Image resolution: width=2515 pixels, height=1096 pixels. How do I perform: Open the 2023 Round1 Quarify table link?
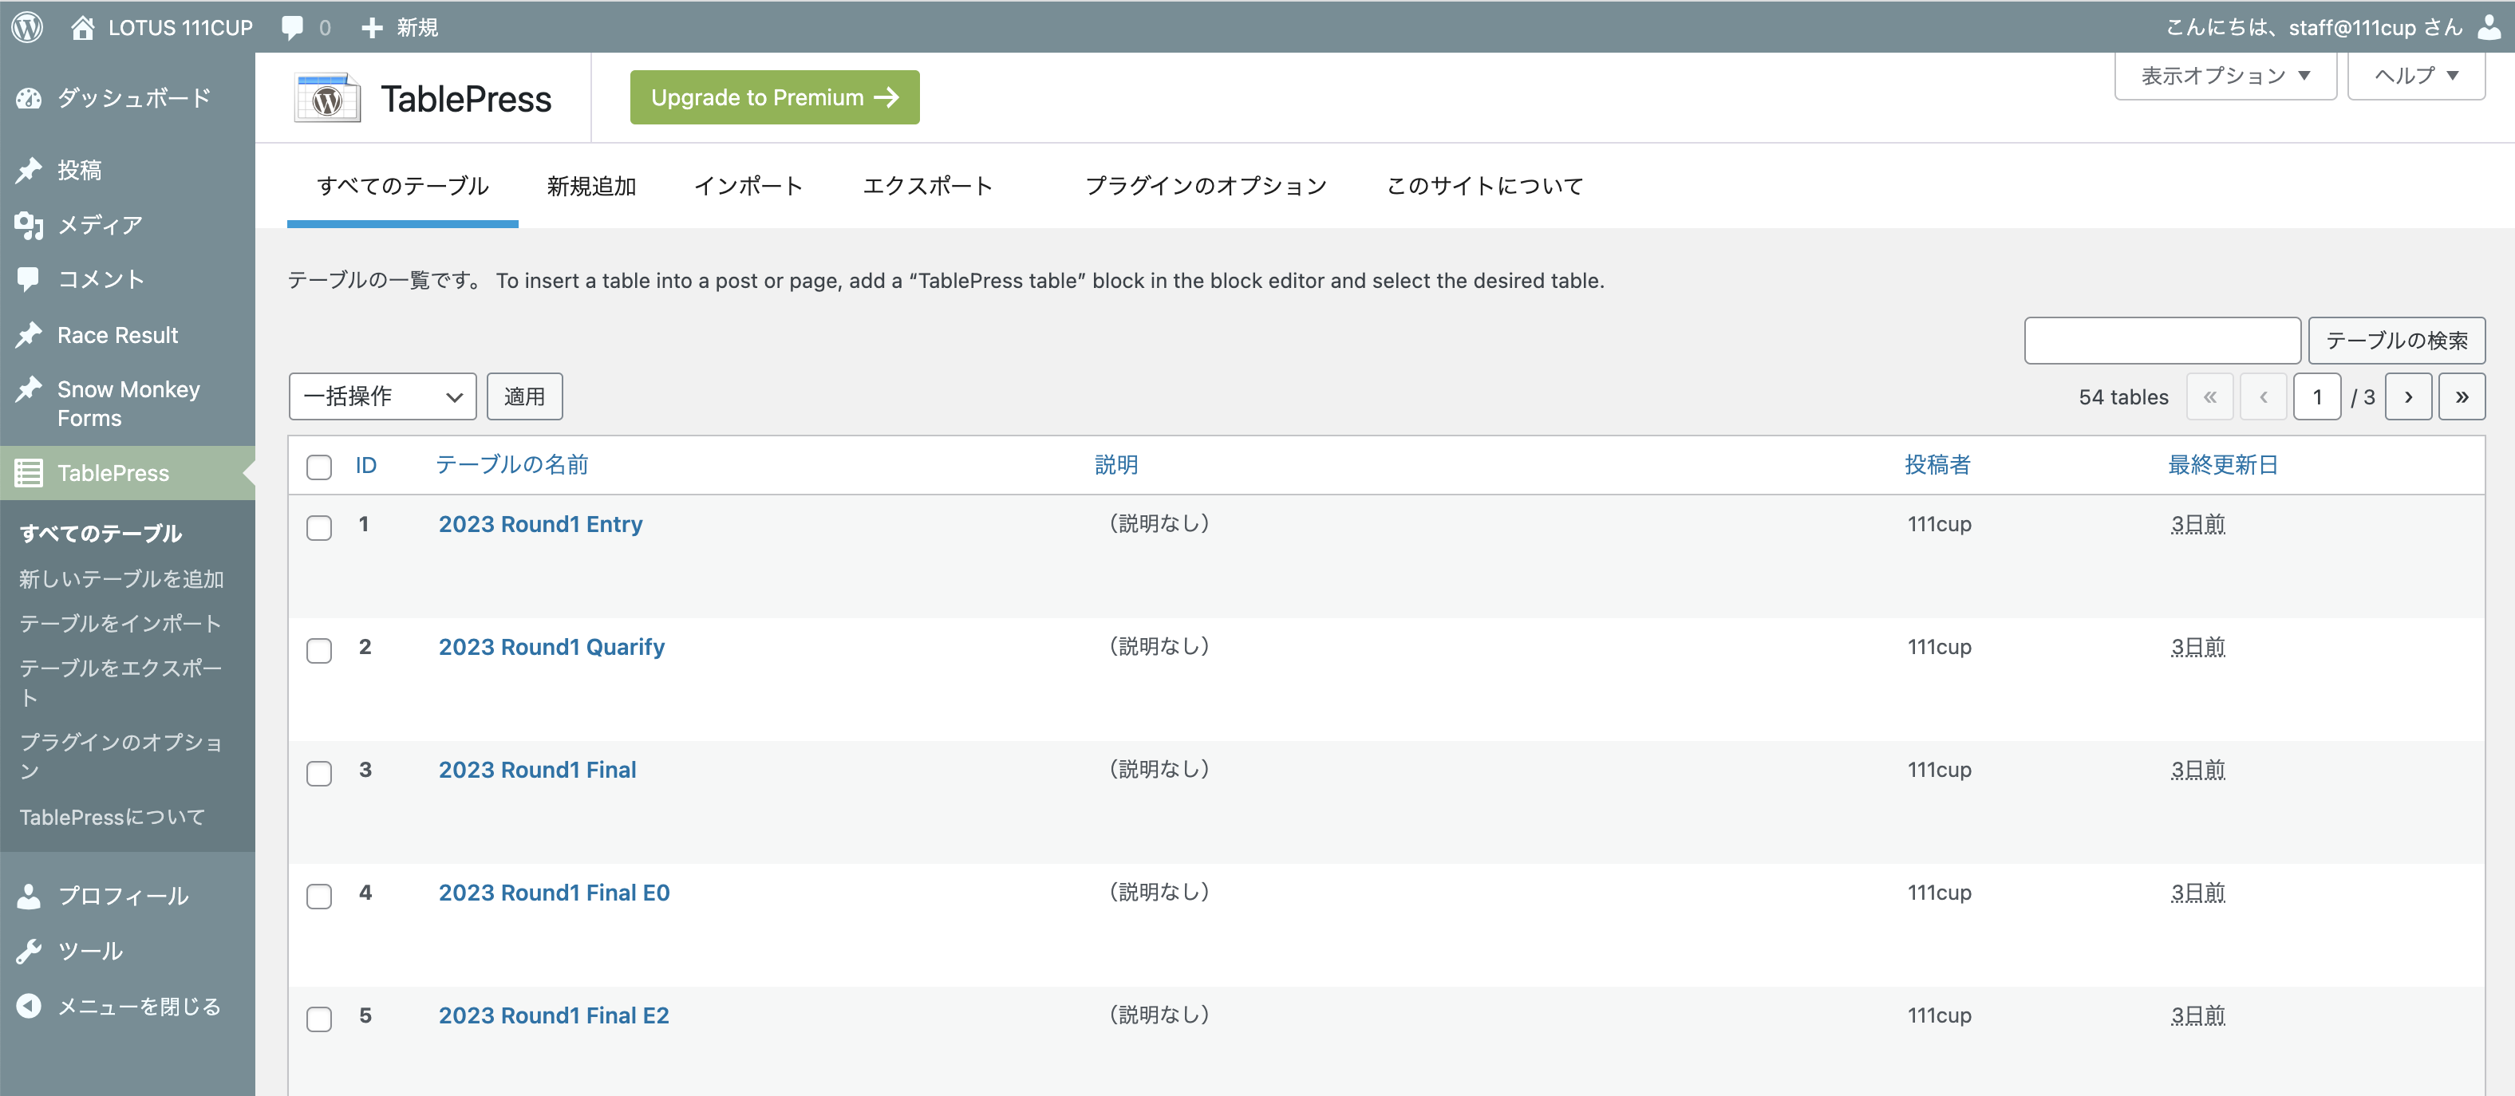(551, 647)
